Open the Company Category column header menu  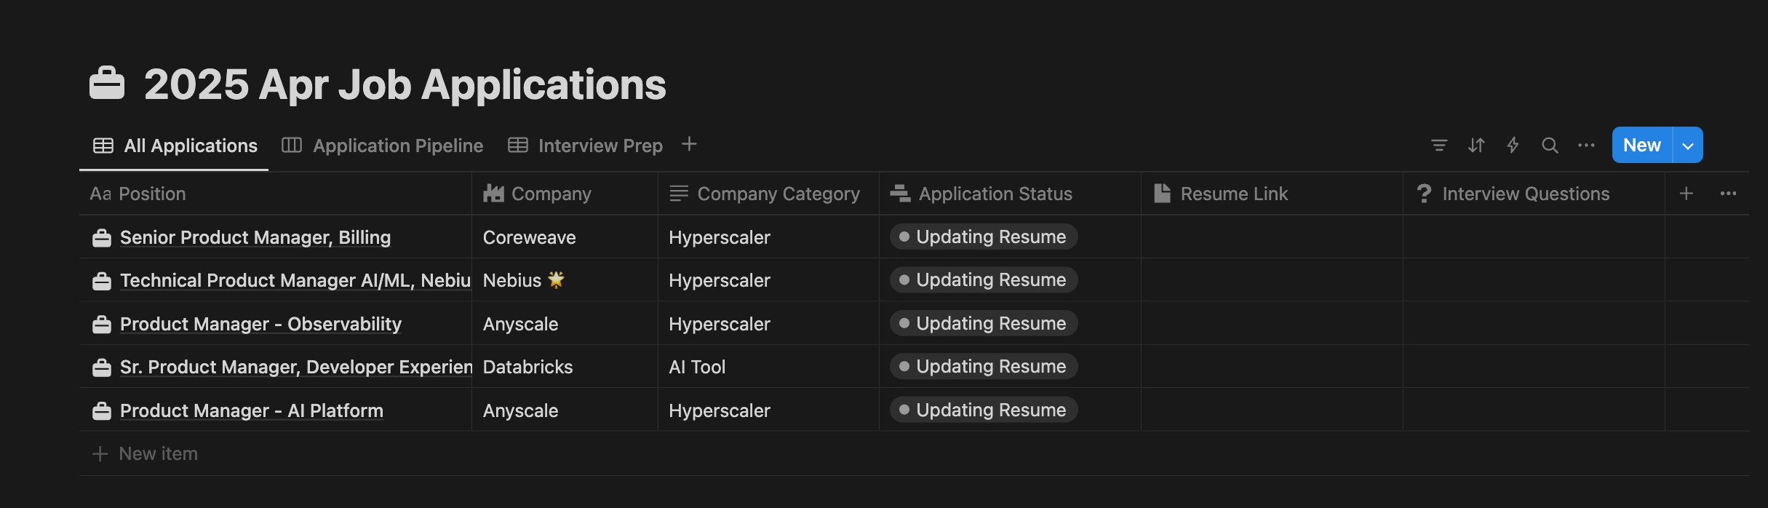[x=768, y=194]
